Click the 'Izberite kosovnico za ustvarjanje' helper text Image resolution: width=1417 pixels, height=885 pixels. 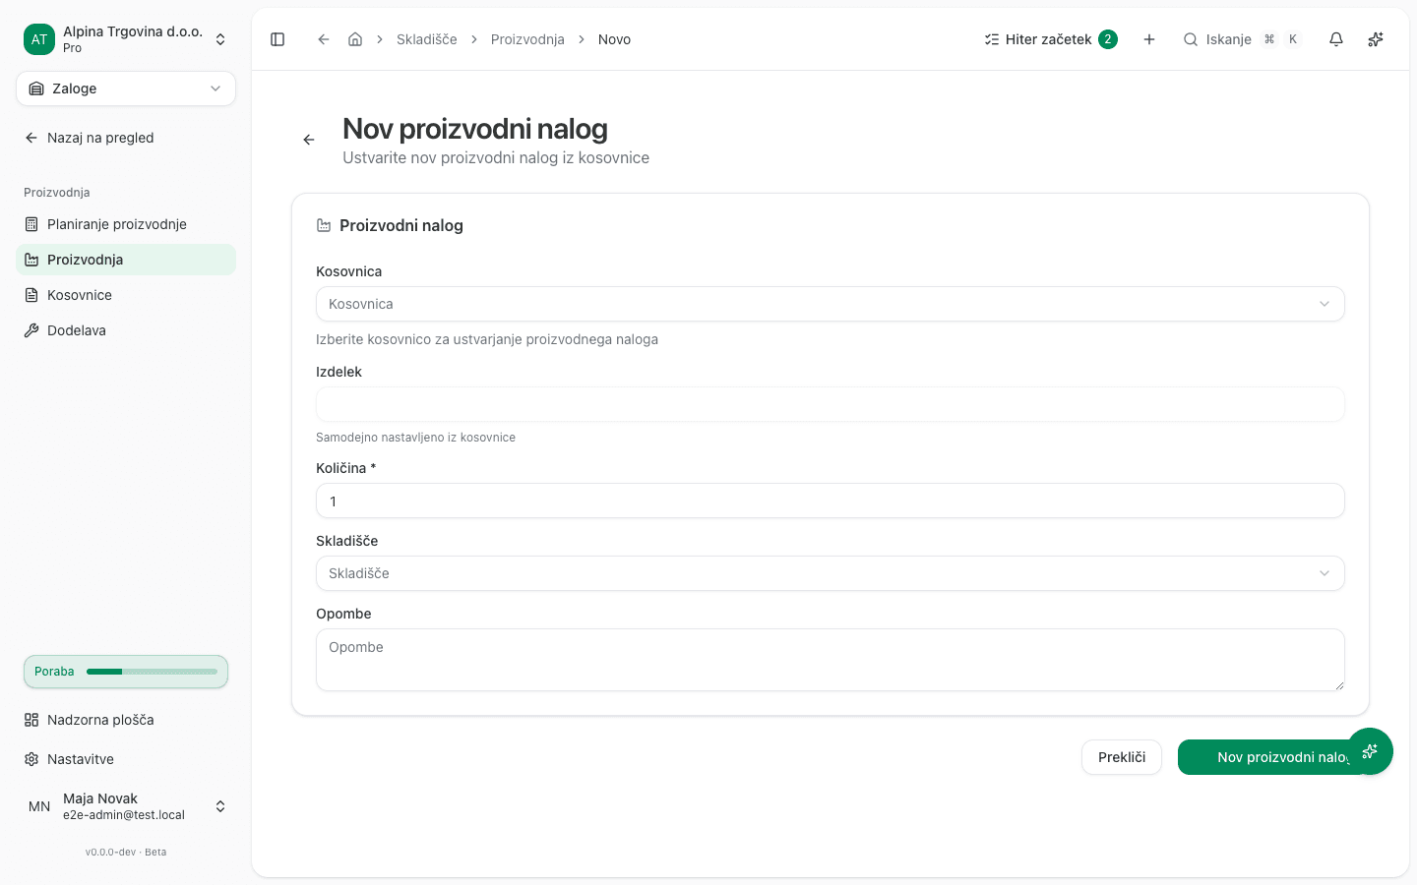(x=487, y=339)
